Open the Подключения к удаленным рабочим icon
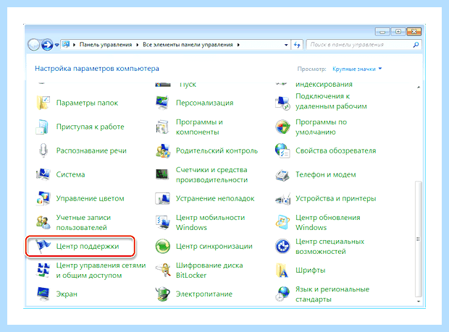This screenshot has width=449, height=332. coord(282,103)
